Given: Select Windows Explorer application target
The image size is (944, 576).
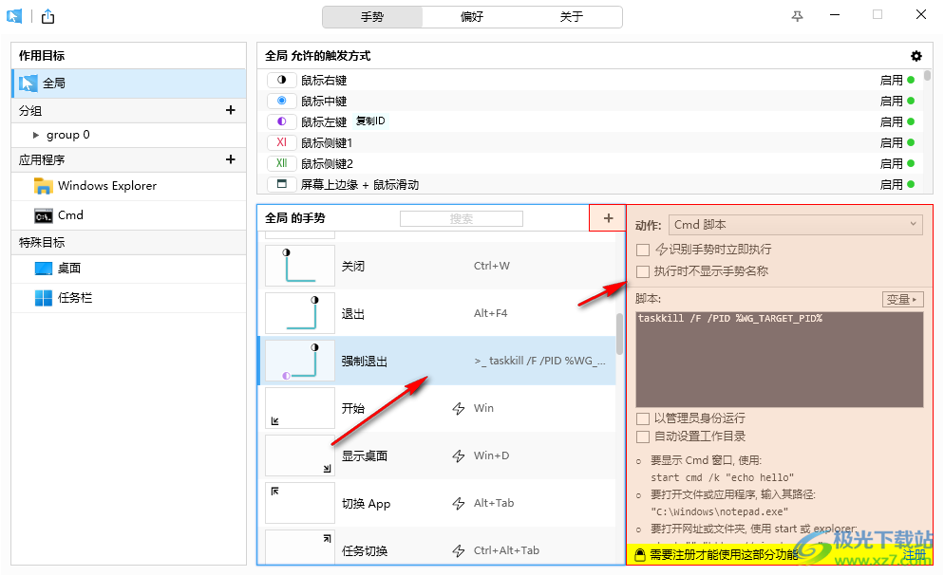Looking at the screenshot, I should point(129,186).
